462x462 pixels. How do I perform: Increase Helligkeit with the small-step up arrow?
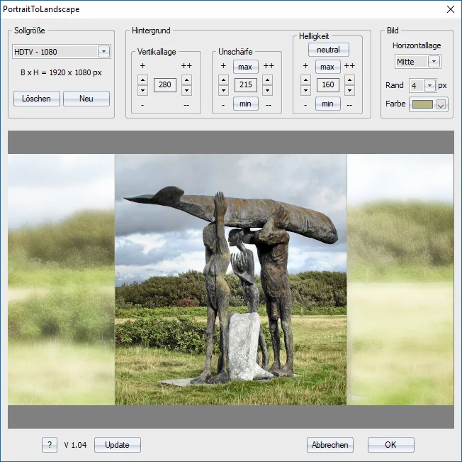[305, 80]
